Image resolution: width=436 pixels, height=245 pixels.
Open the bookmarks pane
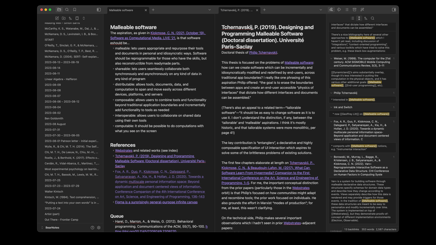pos(75,10)
